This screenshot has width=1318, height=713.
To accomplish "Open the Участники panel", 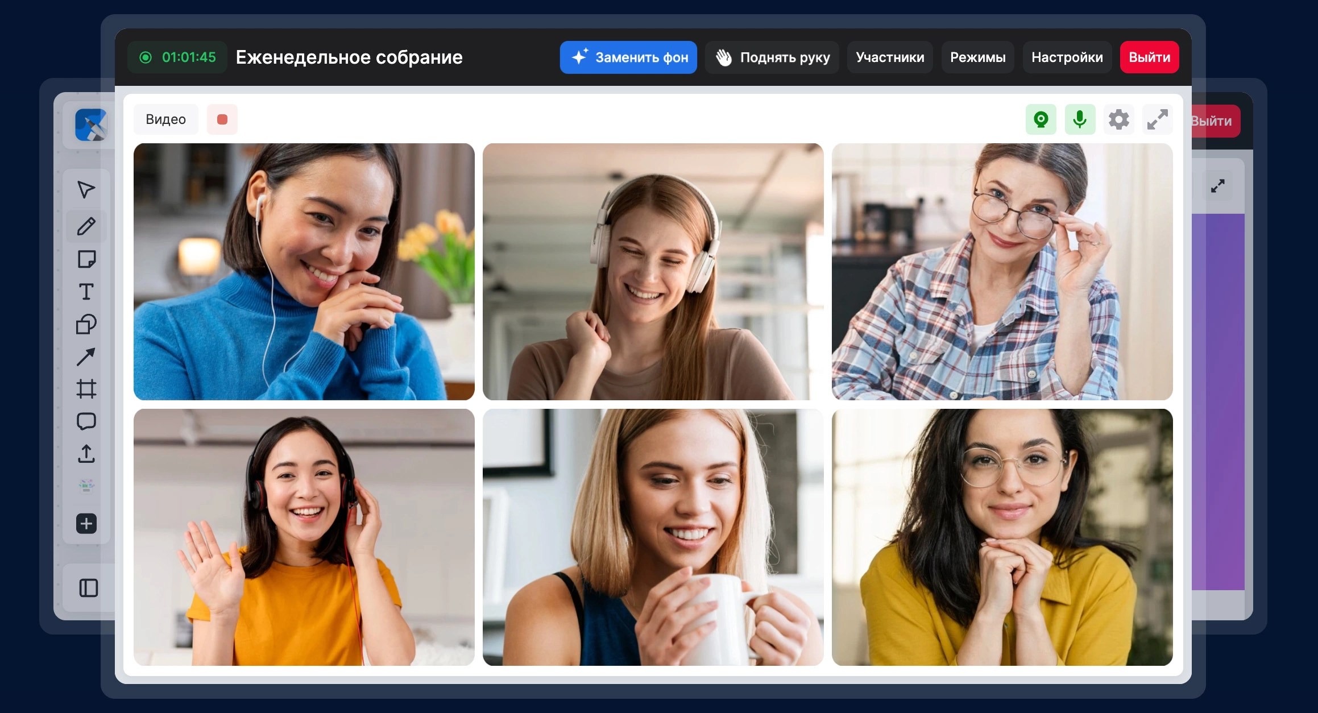I will [890, 57].
